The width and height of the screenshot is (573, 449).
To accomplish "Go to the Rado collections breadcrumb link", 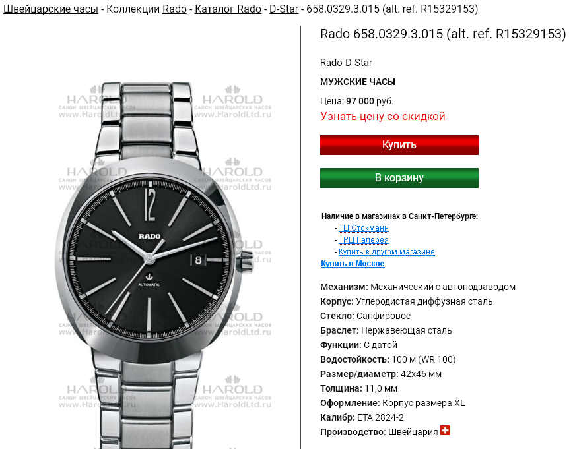I will pos(174,9).
